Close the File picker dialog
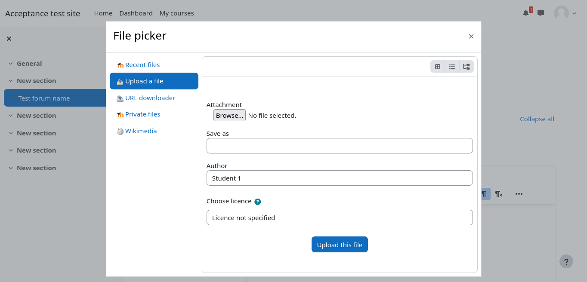This screenshot has height=282, width=587. [x=471, y=37]
